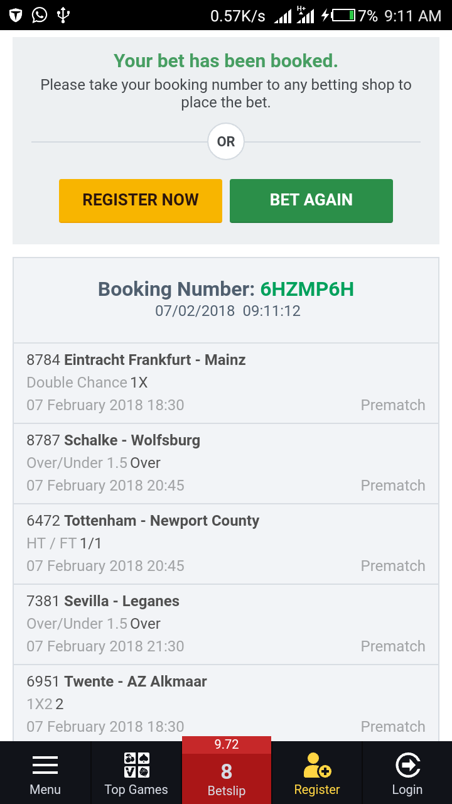Open Schalke - Wolfsburg bet row

coord(226,463)
